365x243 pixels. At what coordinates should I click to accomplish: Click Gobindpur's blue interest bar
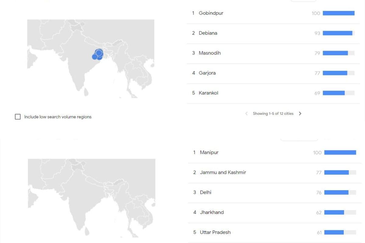coord(339,13)
